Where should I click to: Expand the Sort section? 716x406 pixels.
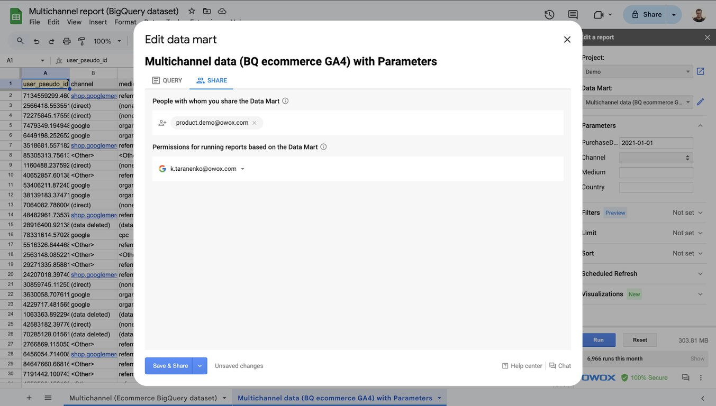700,253
